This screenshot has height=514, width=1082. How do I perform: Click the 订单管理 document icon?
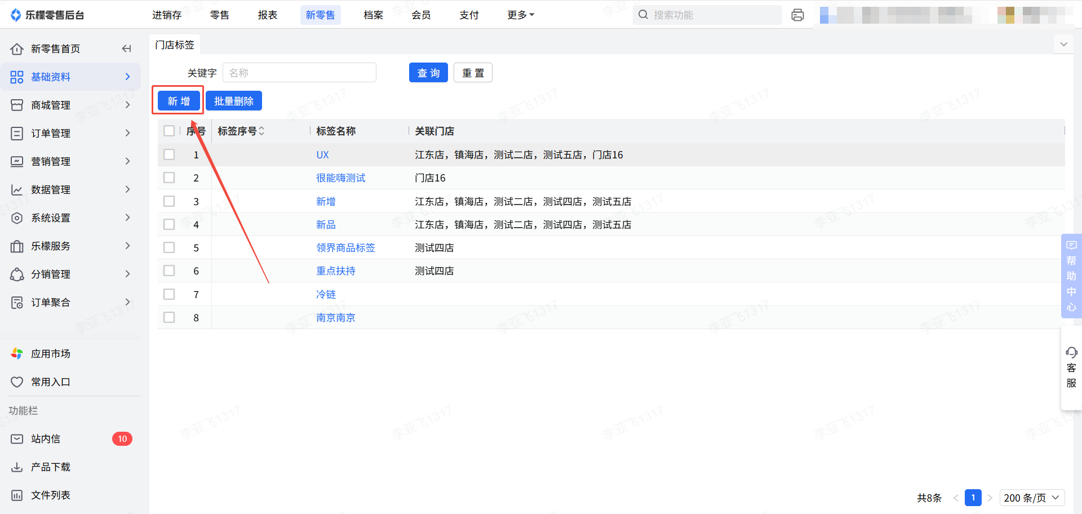[x=17, y=133]
